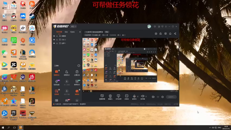This screenshot has height=130, width=231.
Task: Toggle the preview eye icon in bottom bar
Action: pyautogui.click(x=158, y=97)
